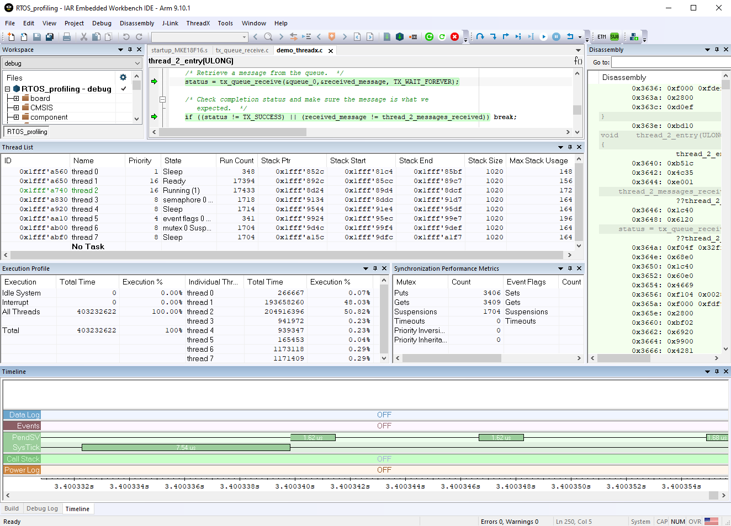
Task: Click the Redo arrow icon
Action: pos(139,37)
